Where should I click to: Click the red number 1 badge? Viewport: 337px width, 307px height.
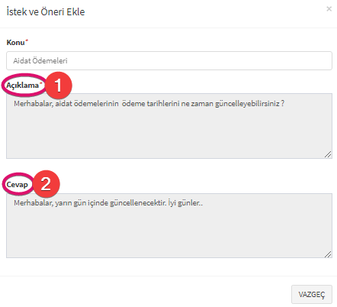59,86
